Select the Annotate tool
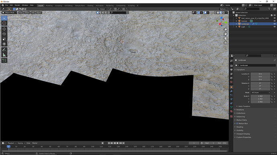The width and height of the screenshot is (277, 155). [4, 50]
